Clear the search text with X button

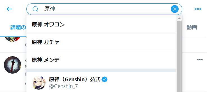[x=175, y=9]
